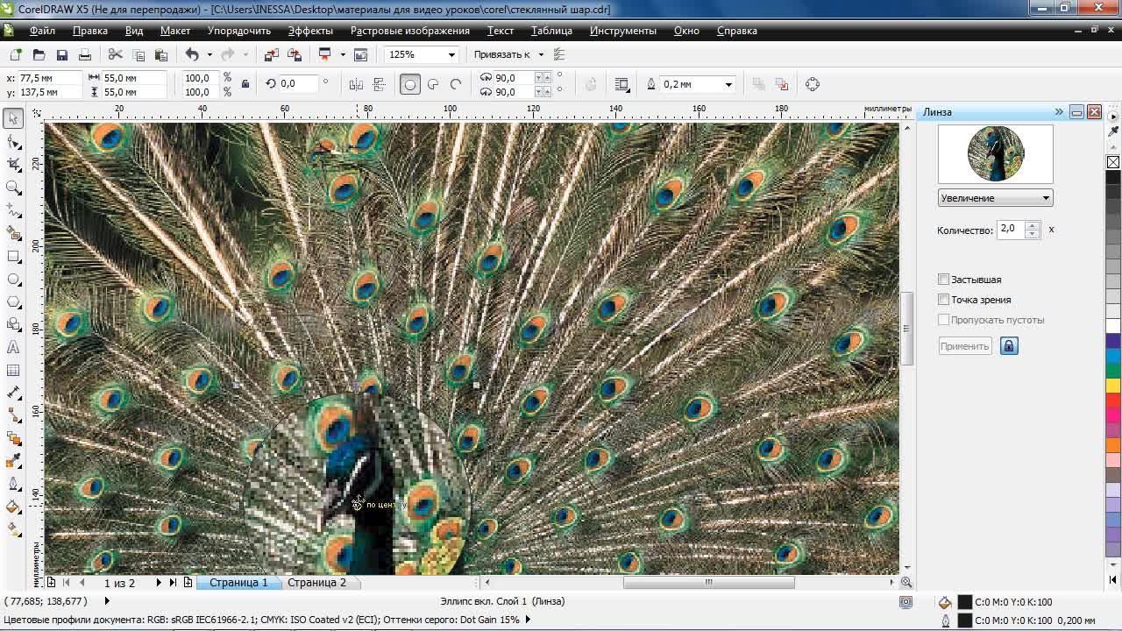This screenshot has width=1122, height=631.
Task: Open the outline width 0,2 мм dropdown
Action: [728, 84]
